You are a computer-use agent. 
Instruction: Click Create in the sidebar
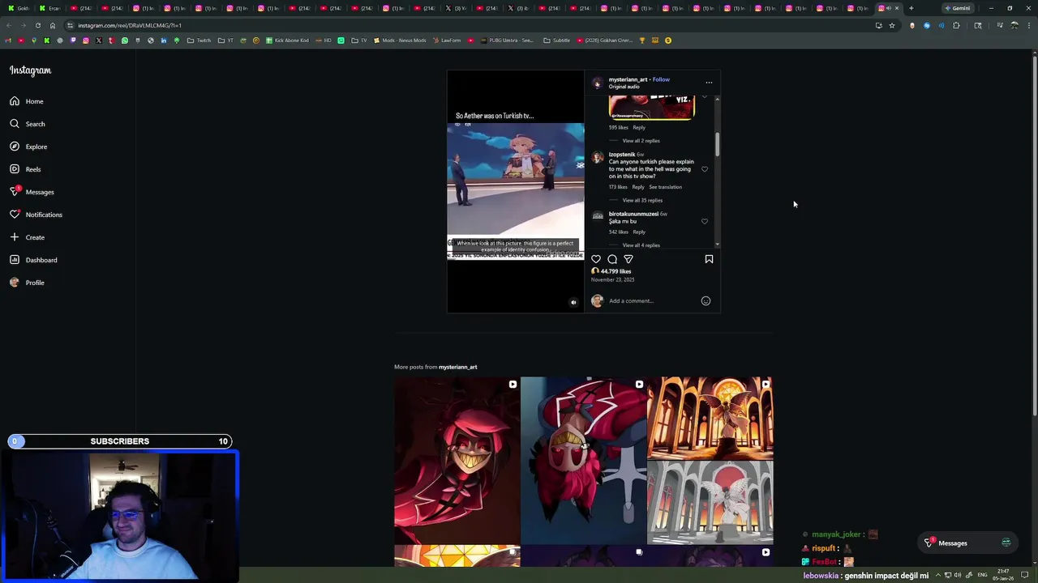(x=27, y=237)
